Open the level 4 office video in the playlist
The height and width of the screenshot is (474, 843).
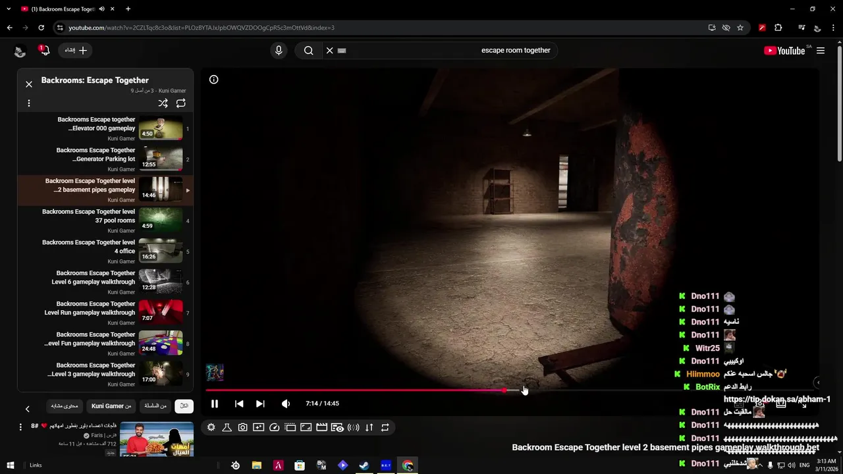[x=105, y=251]
